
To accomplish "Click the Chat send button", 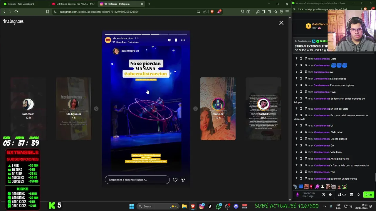I will [x=369, y=195].
